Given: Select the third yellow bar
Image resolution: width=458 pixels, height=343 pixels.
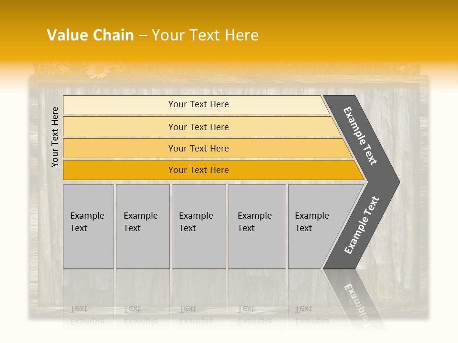Looking at the screenshot, I should 198,148.
